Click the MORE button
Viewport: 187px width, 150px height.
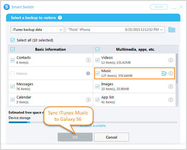[159, 7]
